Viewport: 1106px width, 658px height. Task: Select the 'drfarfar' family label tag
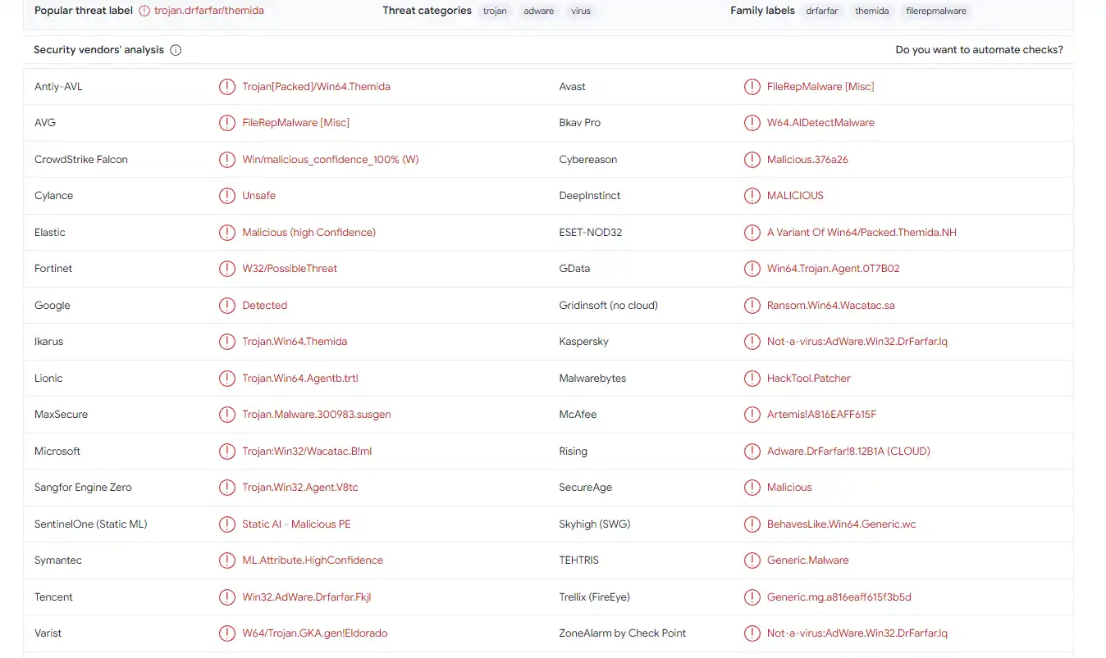click(822, 11)
